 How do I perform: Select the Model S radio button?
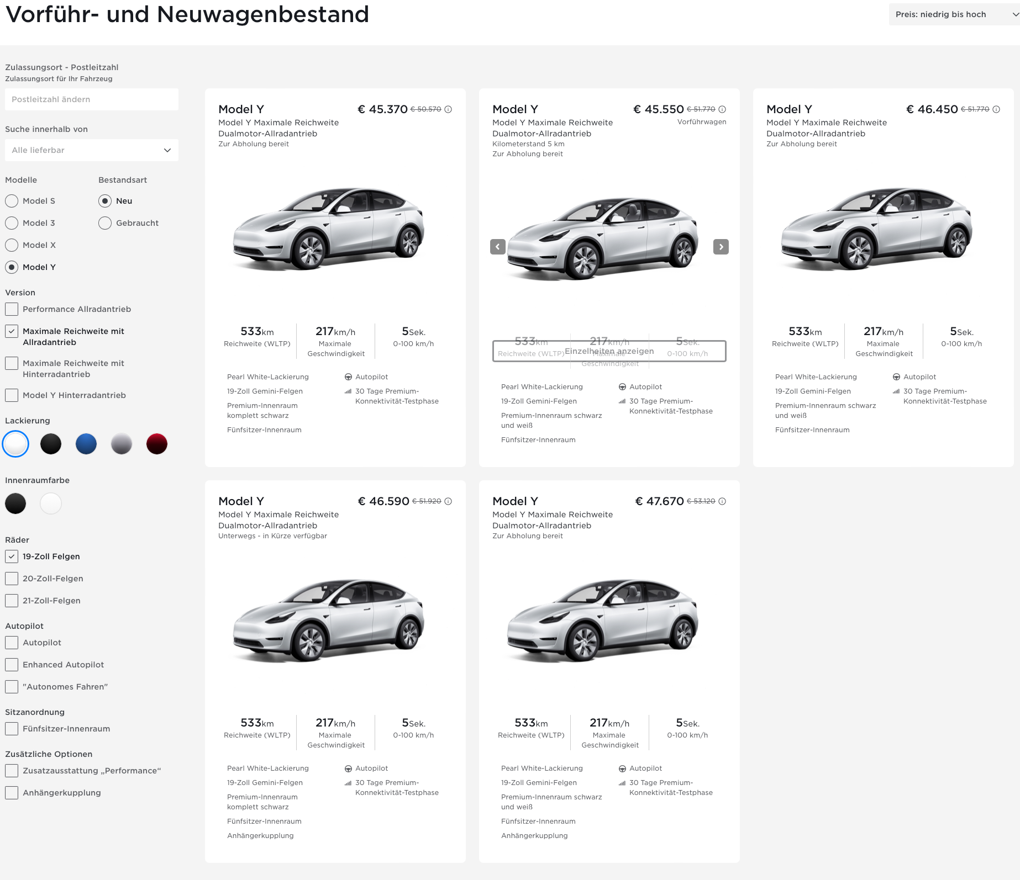tap(12, 201)
